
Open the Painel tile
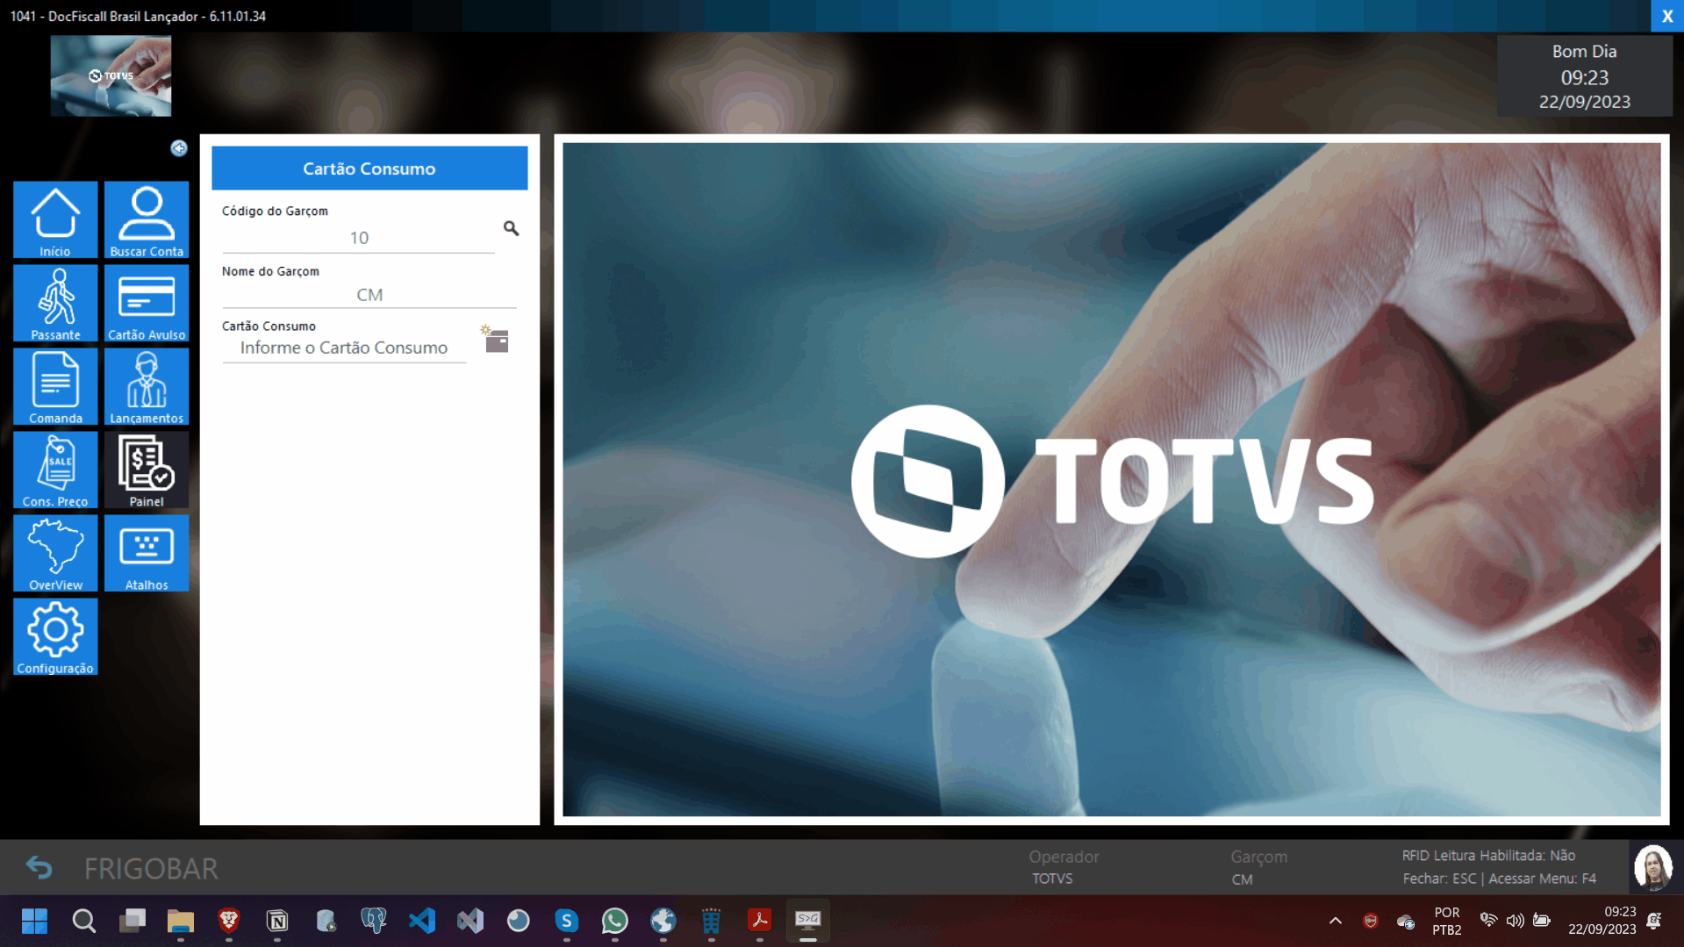[x=147, y=470]
